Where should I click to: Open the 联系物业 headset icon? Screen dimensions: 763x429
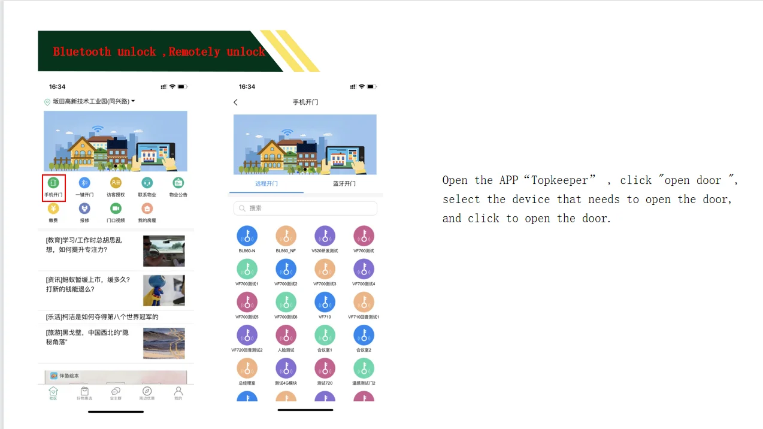(147, 182)
